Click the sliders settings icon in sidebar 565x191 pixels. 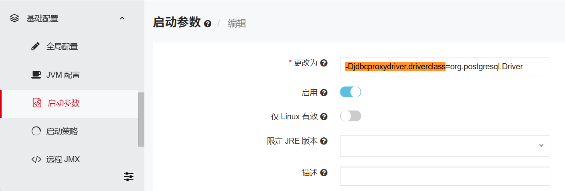pos(129,177)
